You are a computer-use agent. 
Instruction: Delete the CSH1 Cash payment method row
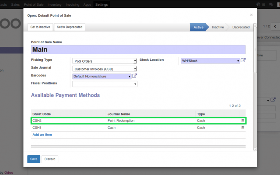coord(243,127)
